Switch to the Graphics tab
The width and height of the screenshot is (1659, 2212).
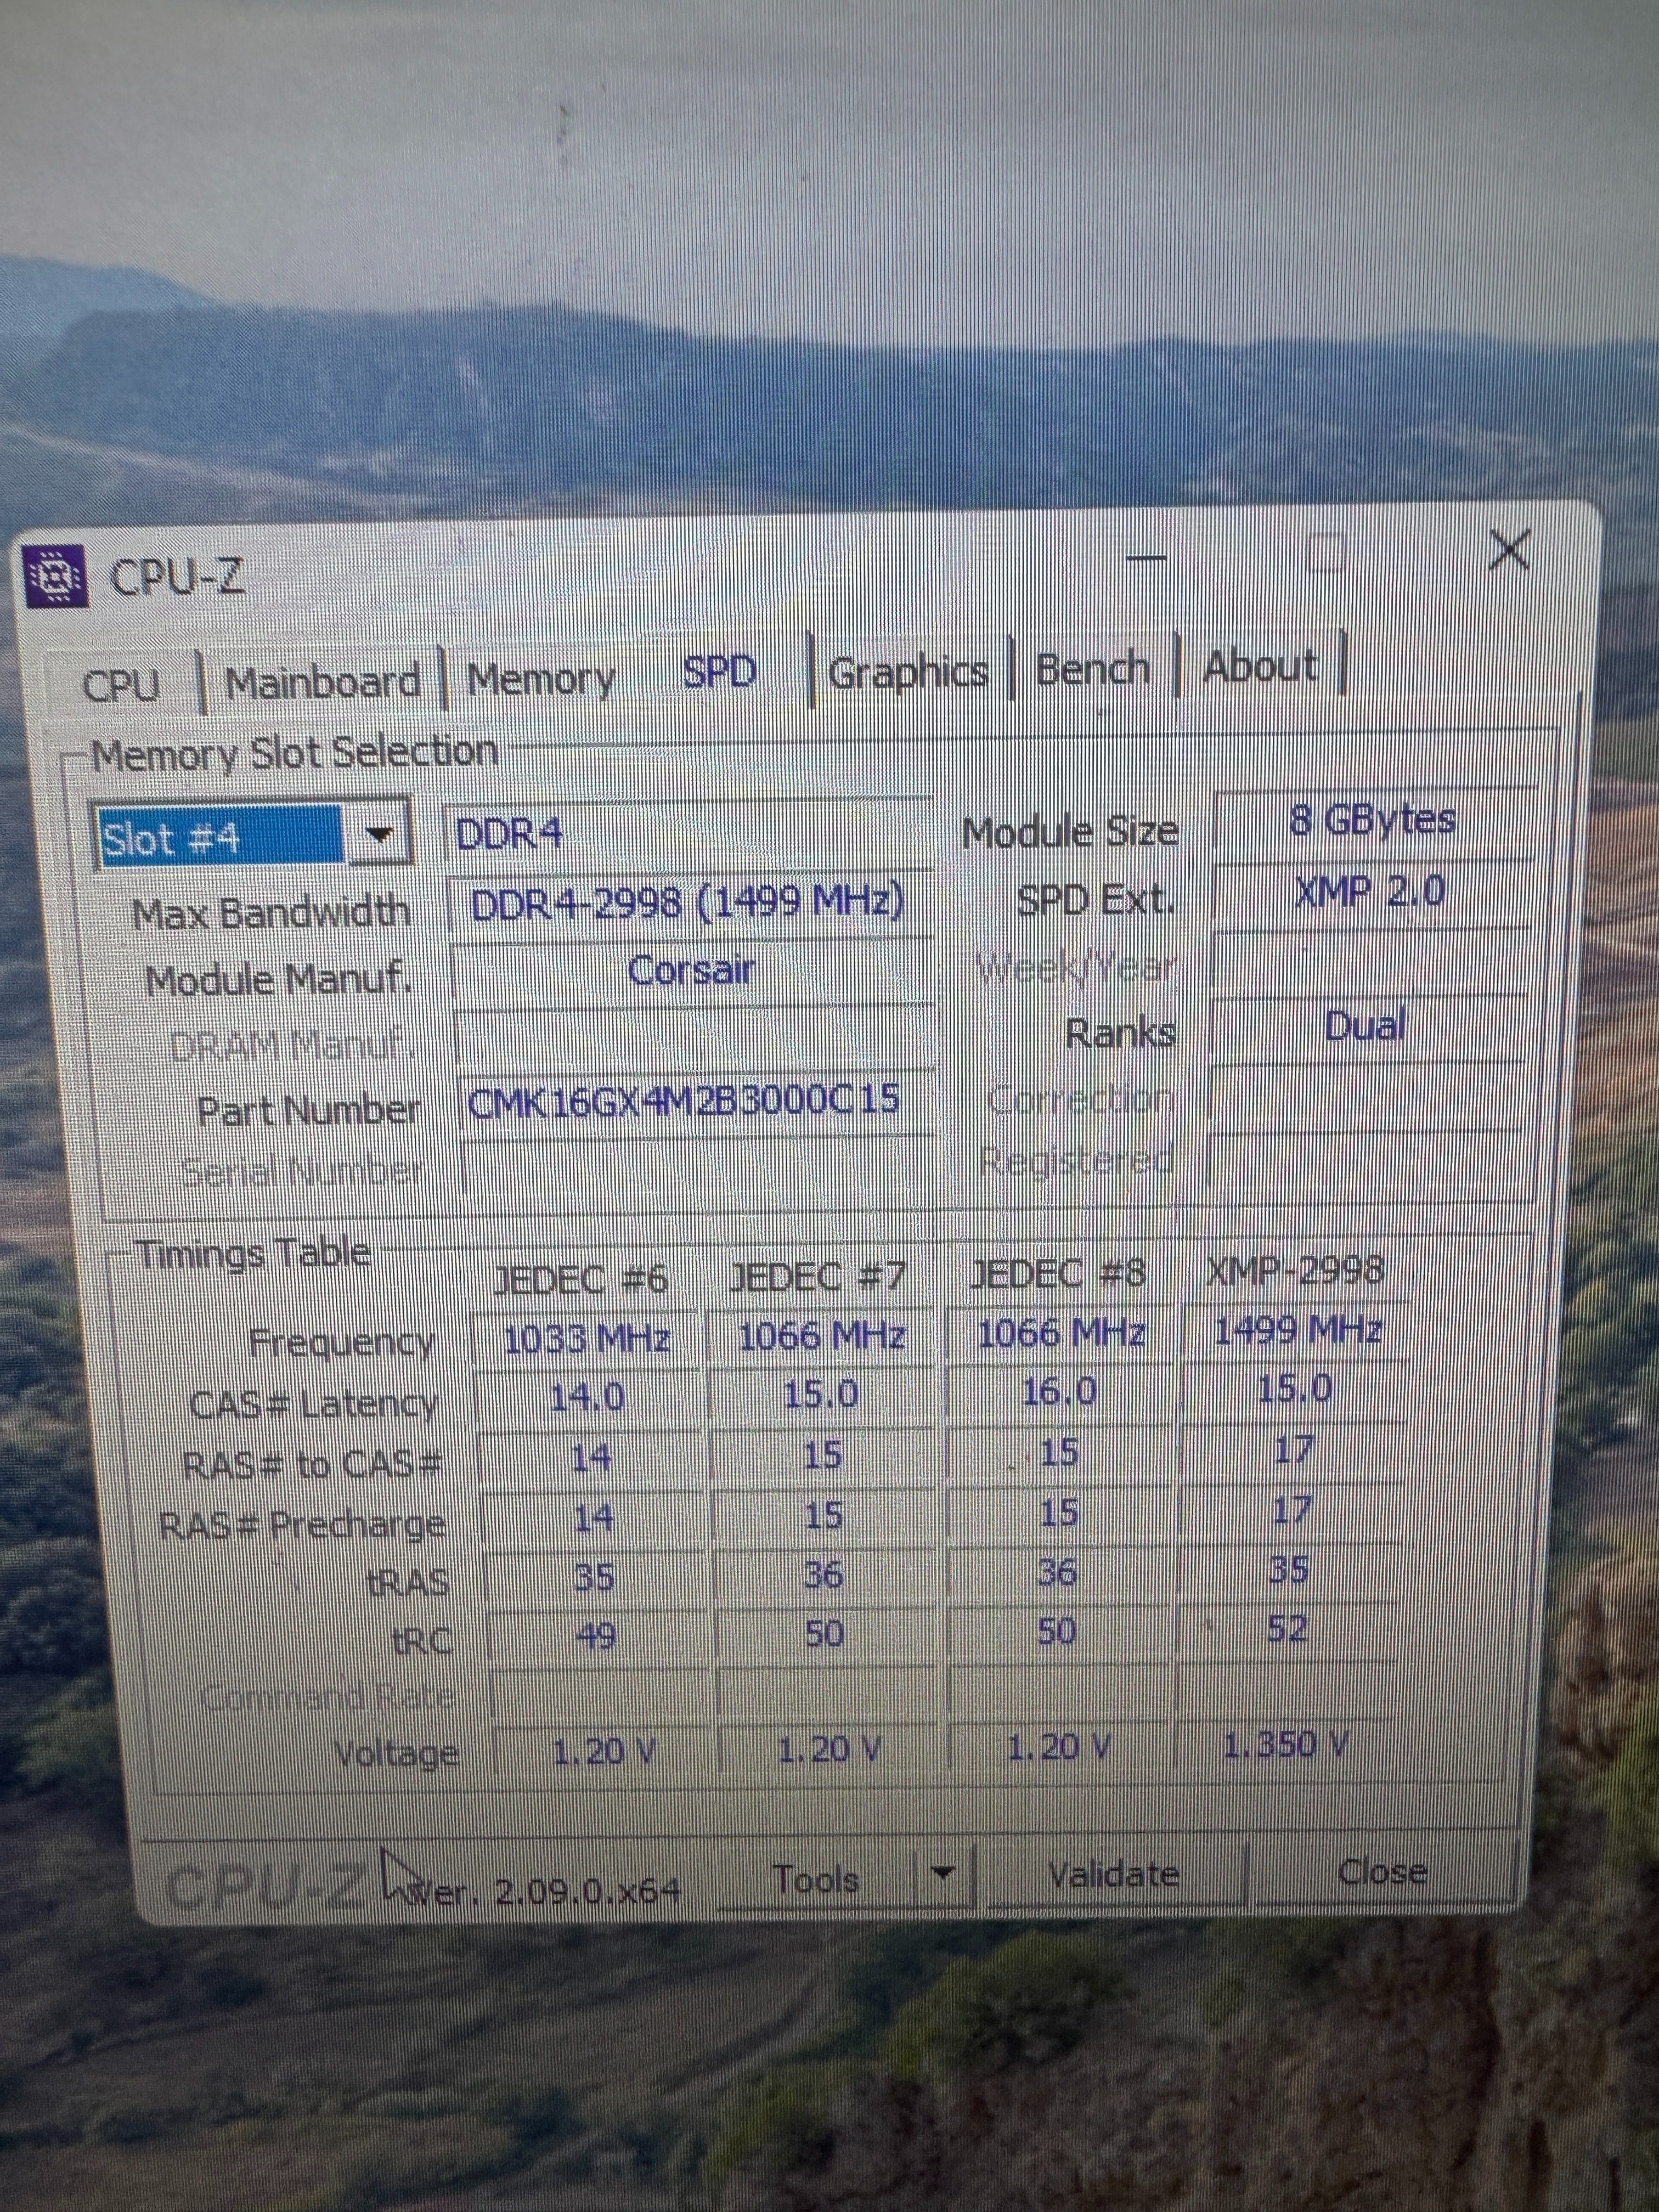(x=908, y=672)
